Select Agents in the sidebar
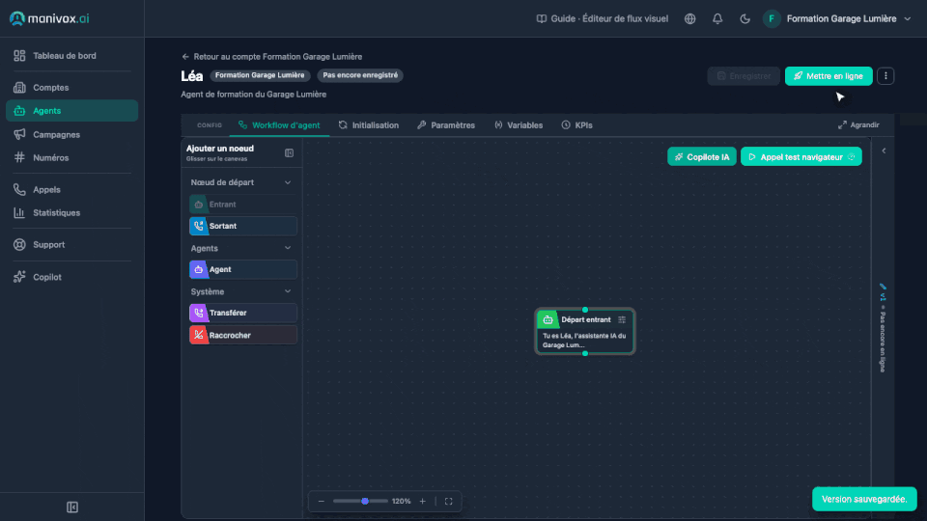 coord(71,110)
